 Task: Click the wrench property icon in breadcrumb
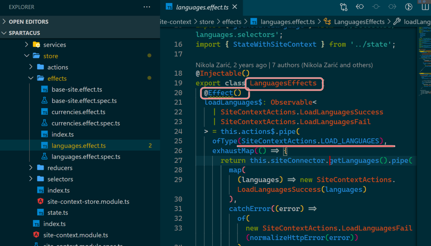pos(397,22)
